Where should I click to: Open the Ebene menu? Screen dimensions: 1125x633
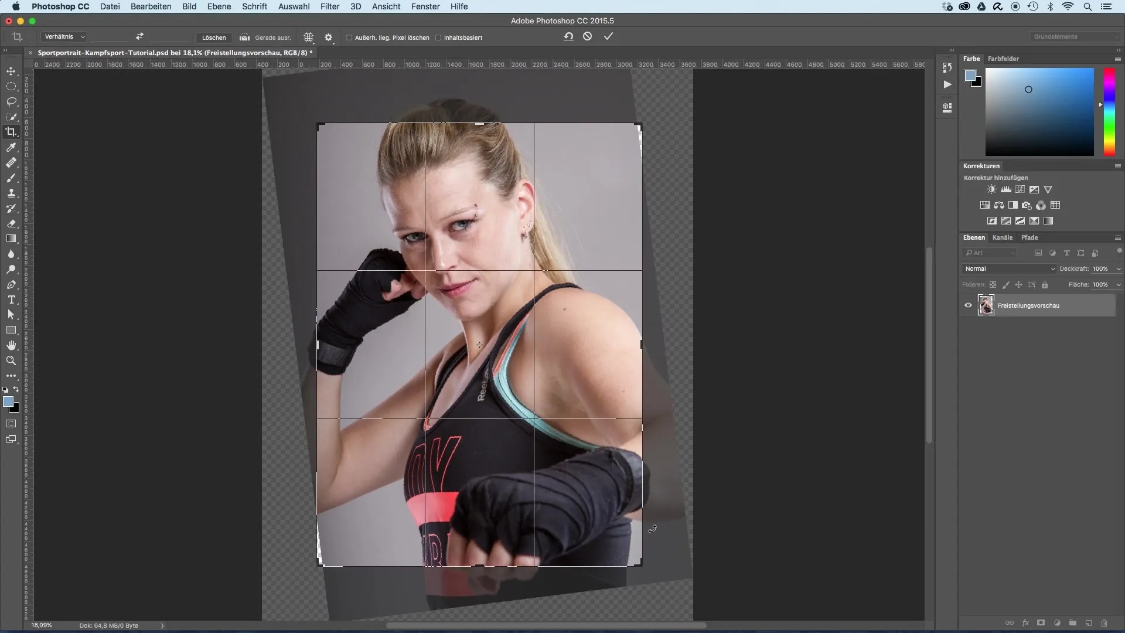tap(219, 6)
